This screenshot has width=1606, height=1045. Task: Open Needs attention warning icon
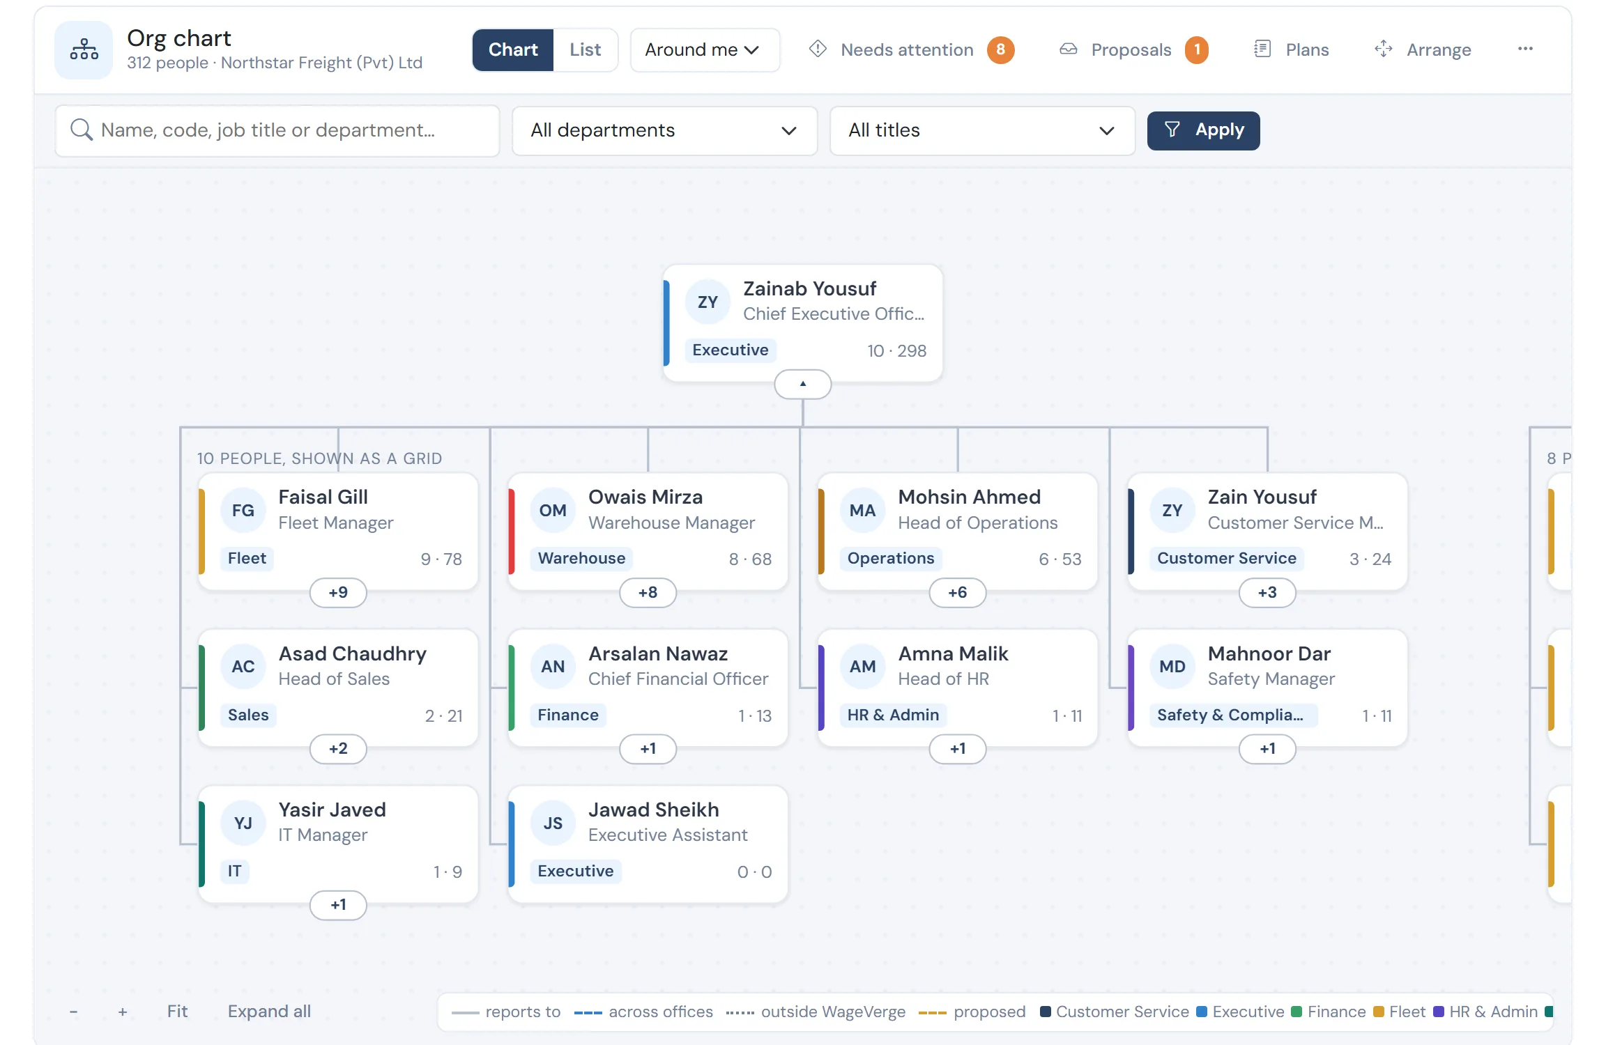click(818, 49)
